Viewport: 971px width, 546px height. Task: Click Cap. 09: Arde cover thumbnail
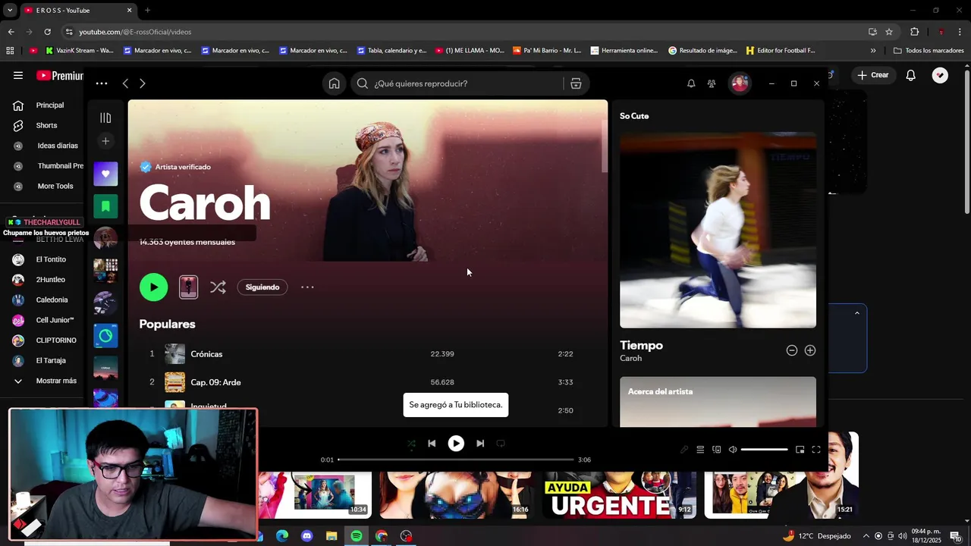click(175, 382)
